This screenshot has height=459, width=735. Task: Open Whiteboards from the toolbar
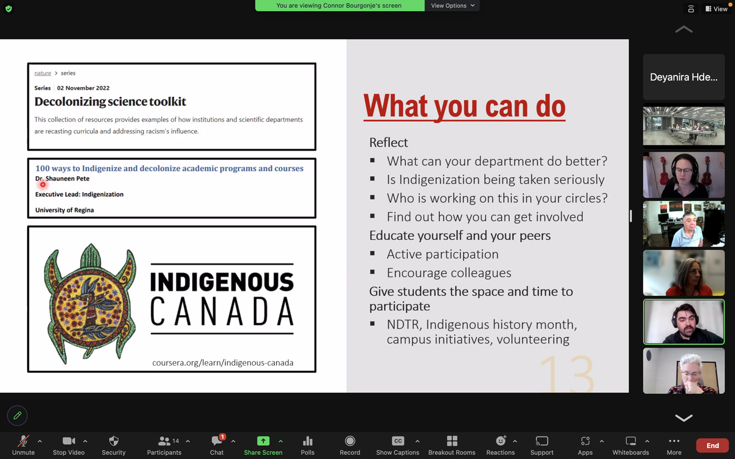[x=631, y=445]
